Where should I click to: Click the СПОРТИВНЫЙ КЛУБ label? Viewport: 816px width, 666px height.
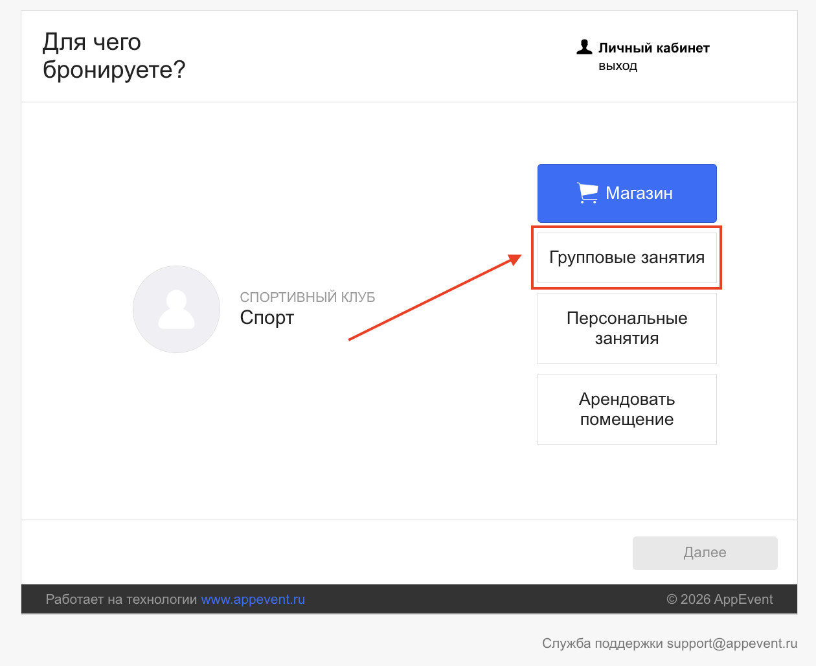[x=307, y=297]
